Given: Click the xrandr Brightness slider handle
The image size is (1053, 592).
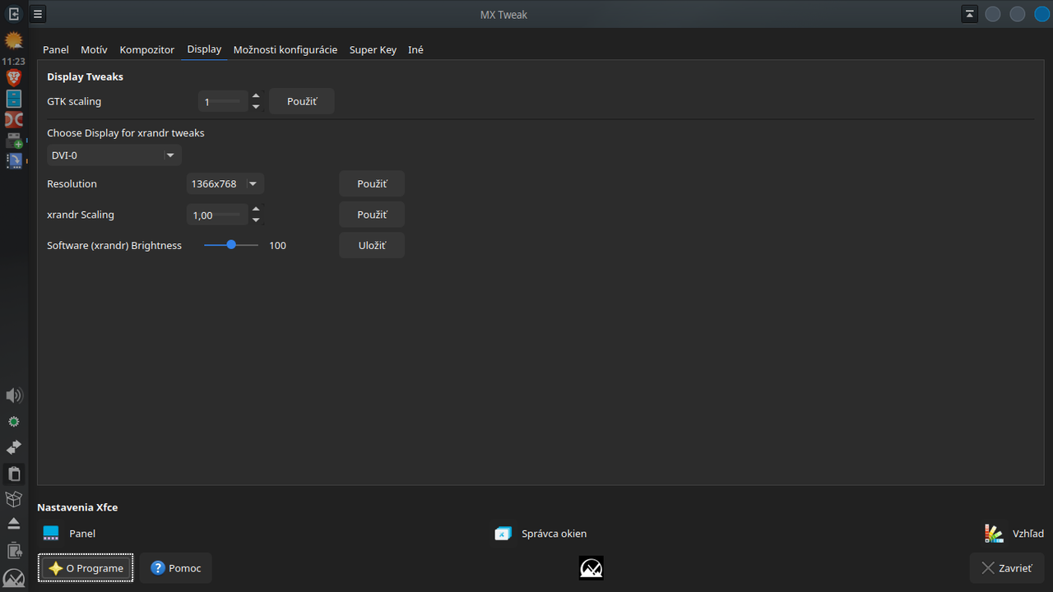Looking at the screenshot, I should [231, 245].
